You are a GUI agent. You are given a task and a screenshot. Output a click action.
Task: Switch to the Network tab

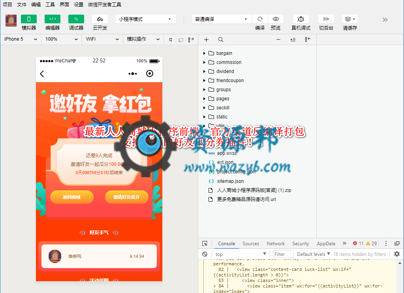276,244
